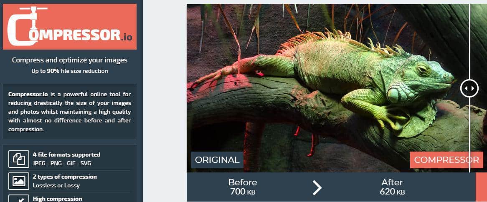This screenshot has height=202, width=487.
Task: Click the COMPRESSOR label on the image
Action: (x=446, y=160)
